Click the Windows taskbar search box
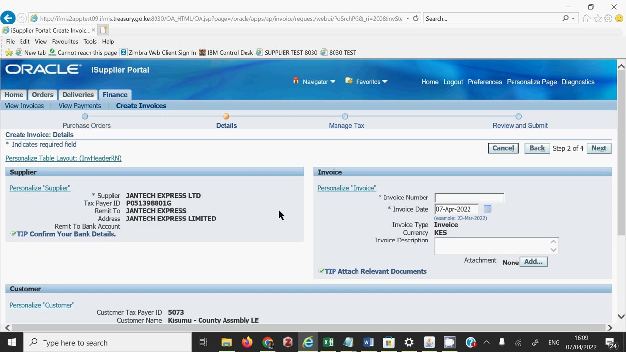Image resolution: width=626 pixels, height=352 pixels. click(108, 343)
